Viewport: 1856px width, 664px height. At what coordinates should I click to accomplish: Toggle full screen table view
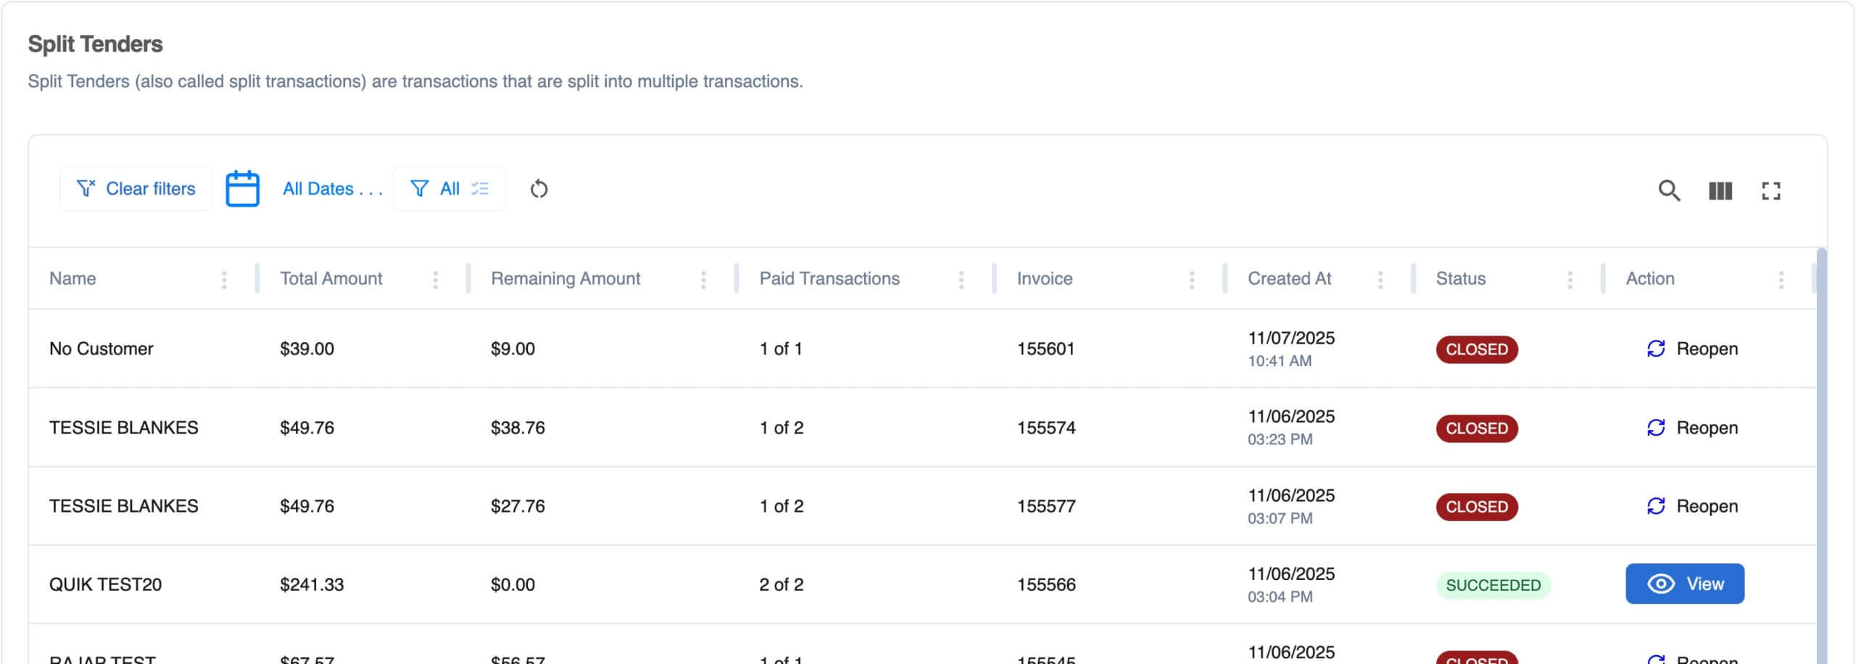click(1770, 191)
